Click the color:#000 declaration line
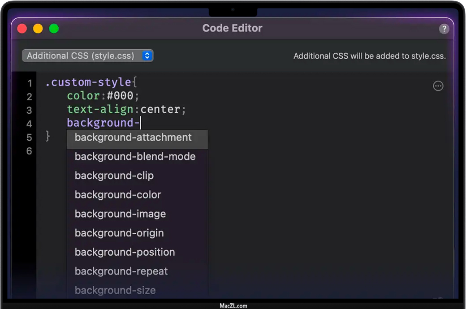 103,96
